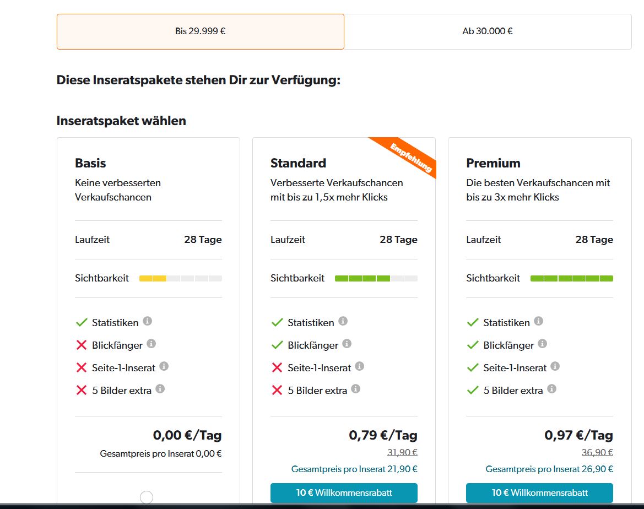The height and width of the screenshot is (509, 644).
Task: Switch to the Bis 29.999 € tab
Action: click(201, 31)
